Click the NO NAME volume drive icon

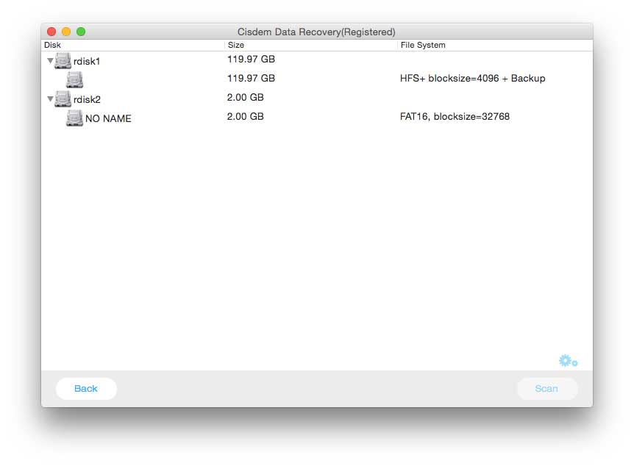point(74,118)
